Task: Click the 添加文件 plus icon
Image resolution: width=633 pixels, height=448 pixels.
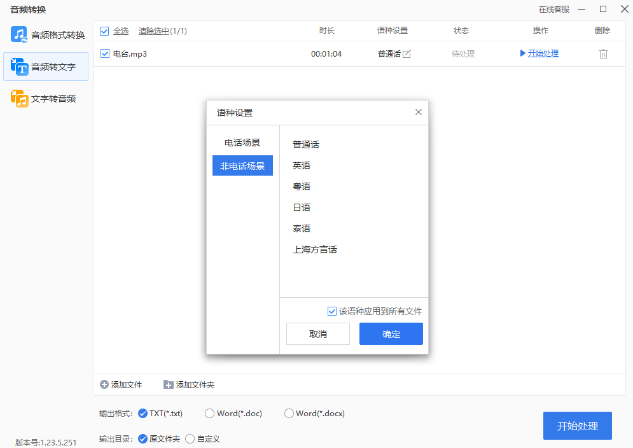Action: pos(104,384)
